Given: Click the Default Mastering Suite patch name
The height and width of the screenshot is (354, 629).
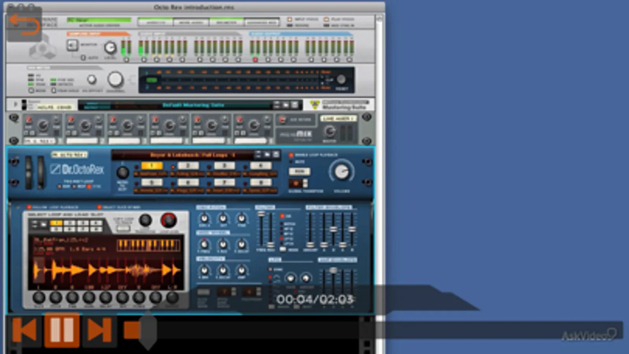Looking at the screenshot, I should (x=194, y=105).
